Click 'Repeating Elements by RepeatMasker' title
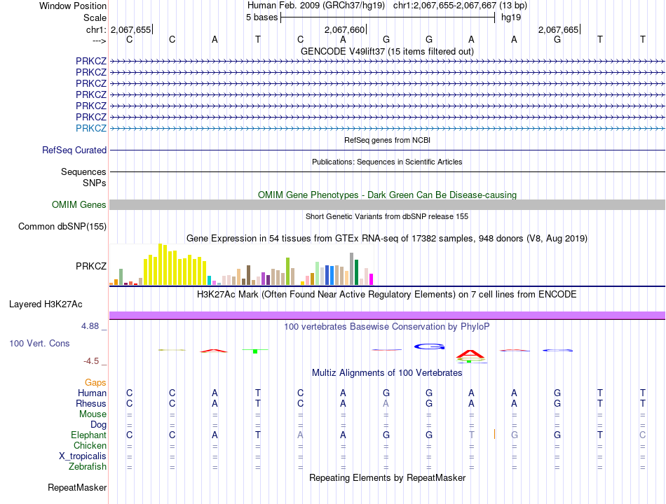Image resolution: width=666 pixels, height=504 pixels. [387, 477]
